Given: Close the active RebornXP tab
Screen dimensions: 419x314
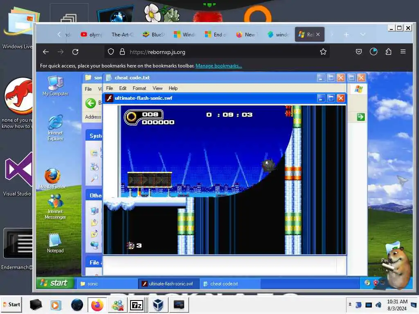Looking at the screenshot, I should [318, 34].
